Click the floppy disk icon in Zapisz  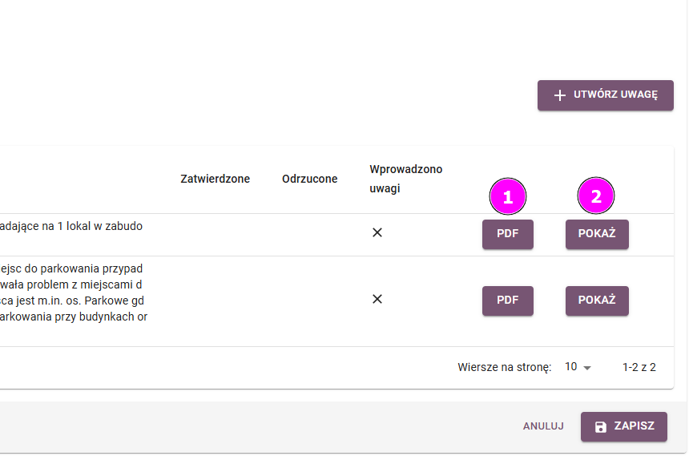[601, 427]
